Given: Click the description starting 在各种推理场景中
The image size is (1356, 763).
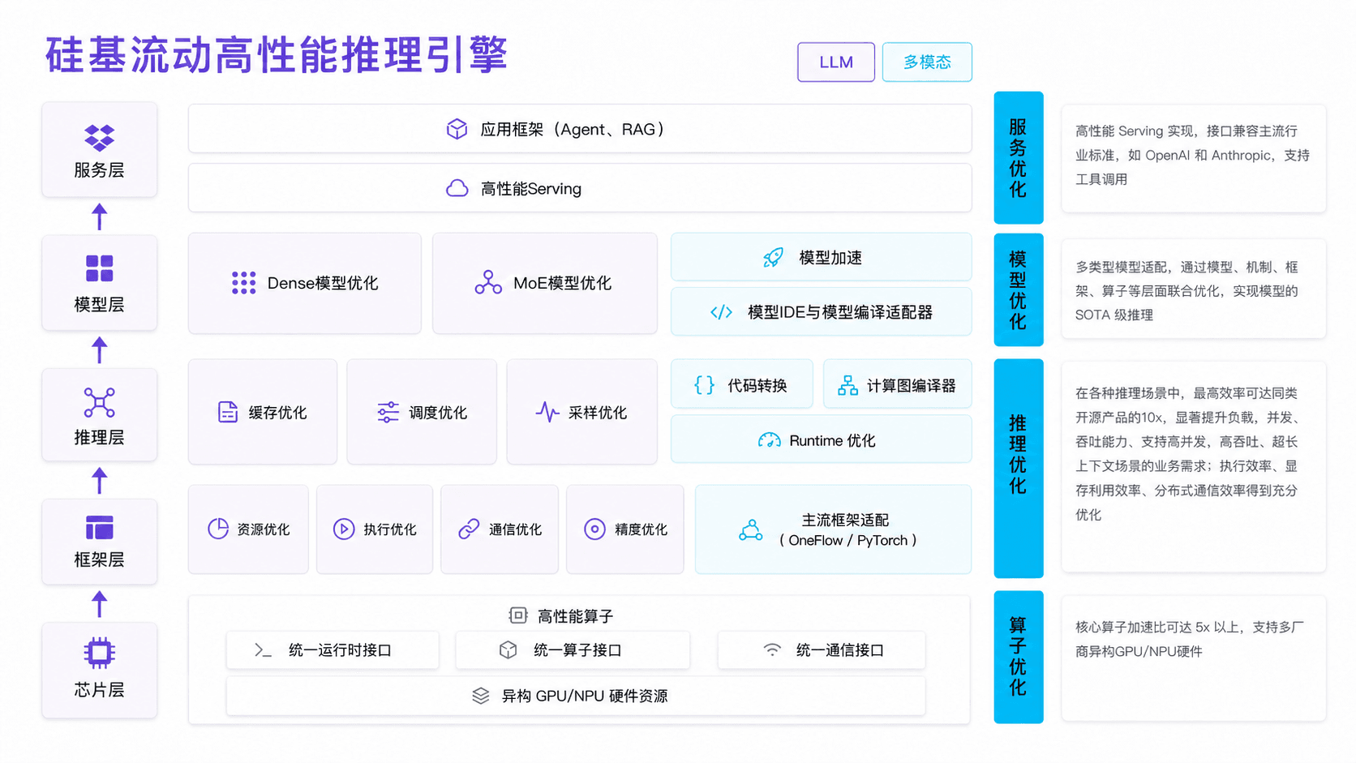Looking at the screenshot, I should click(x=1188, y=454).
